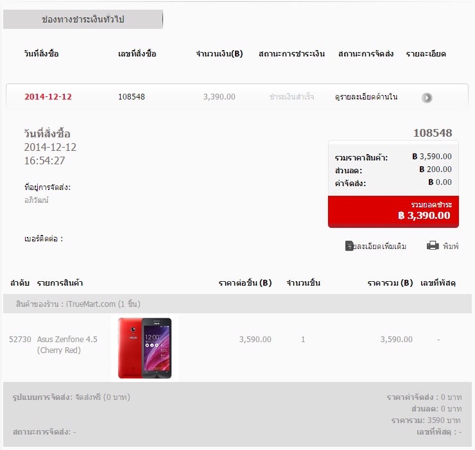475x450 pixels.
Task: Click the Asus Zenfone phone thumbnail
Action: pyautogui.click(x=145, y=348)
